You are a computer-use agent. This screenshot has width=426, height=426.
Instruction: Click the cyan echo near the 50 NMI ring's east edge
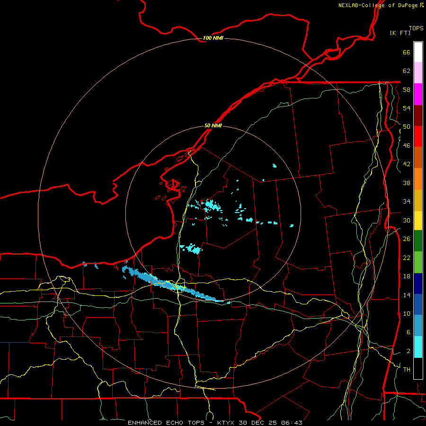(x=292, y=225)
